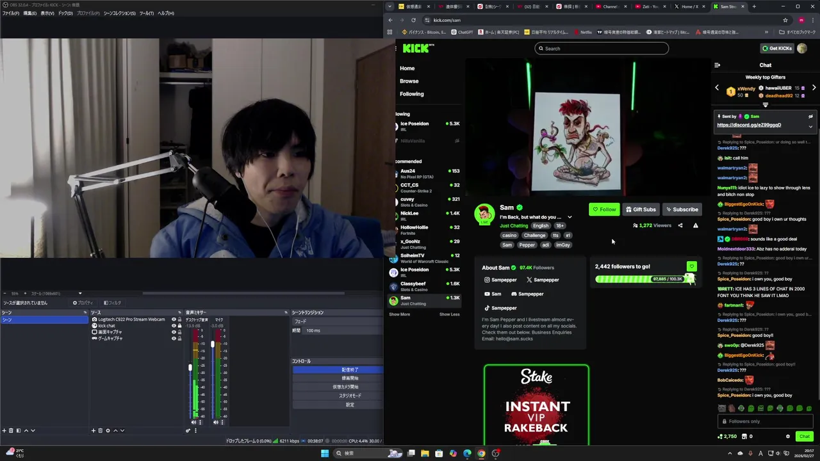Open the ツール menu in OBS
Viewport: 820px width, 461px height.
[x=146, y=13]
